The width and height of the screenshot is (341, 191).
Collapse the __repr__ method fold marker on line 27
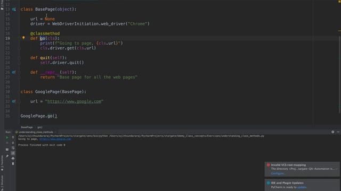19,77
